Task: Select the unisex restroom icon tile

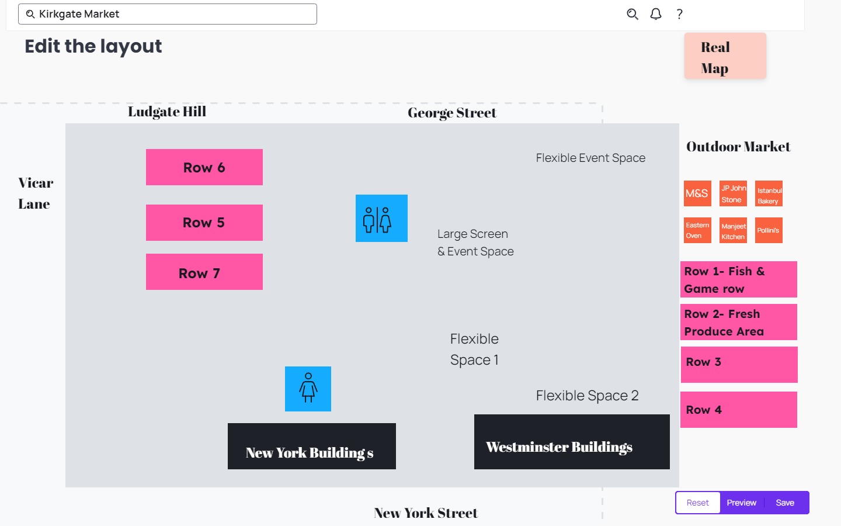Action: [381, 219]
